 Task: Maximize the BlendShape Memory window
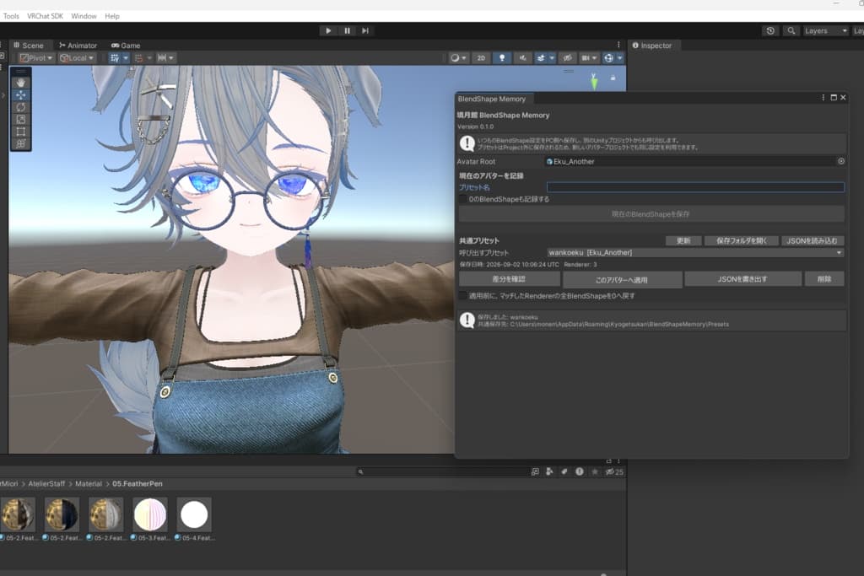834,98
